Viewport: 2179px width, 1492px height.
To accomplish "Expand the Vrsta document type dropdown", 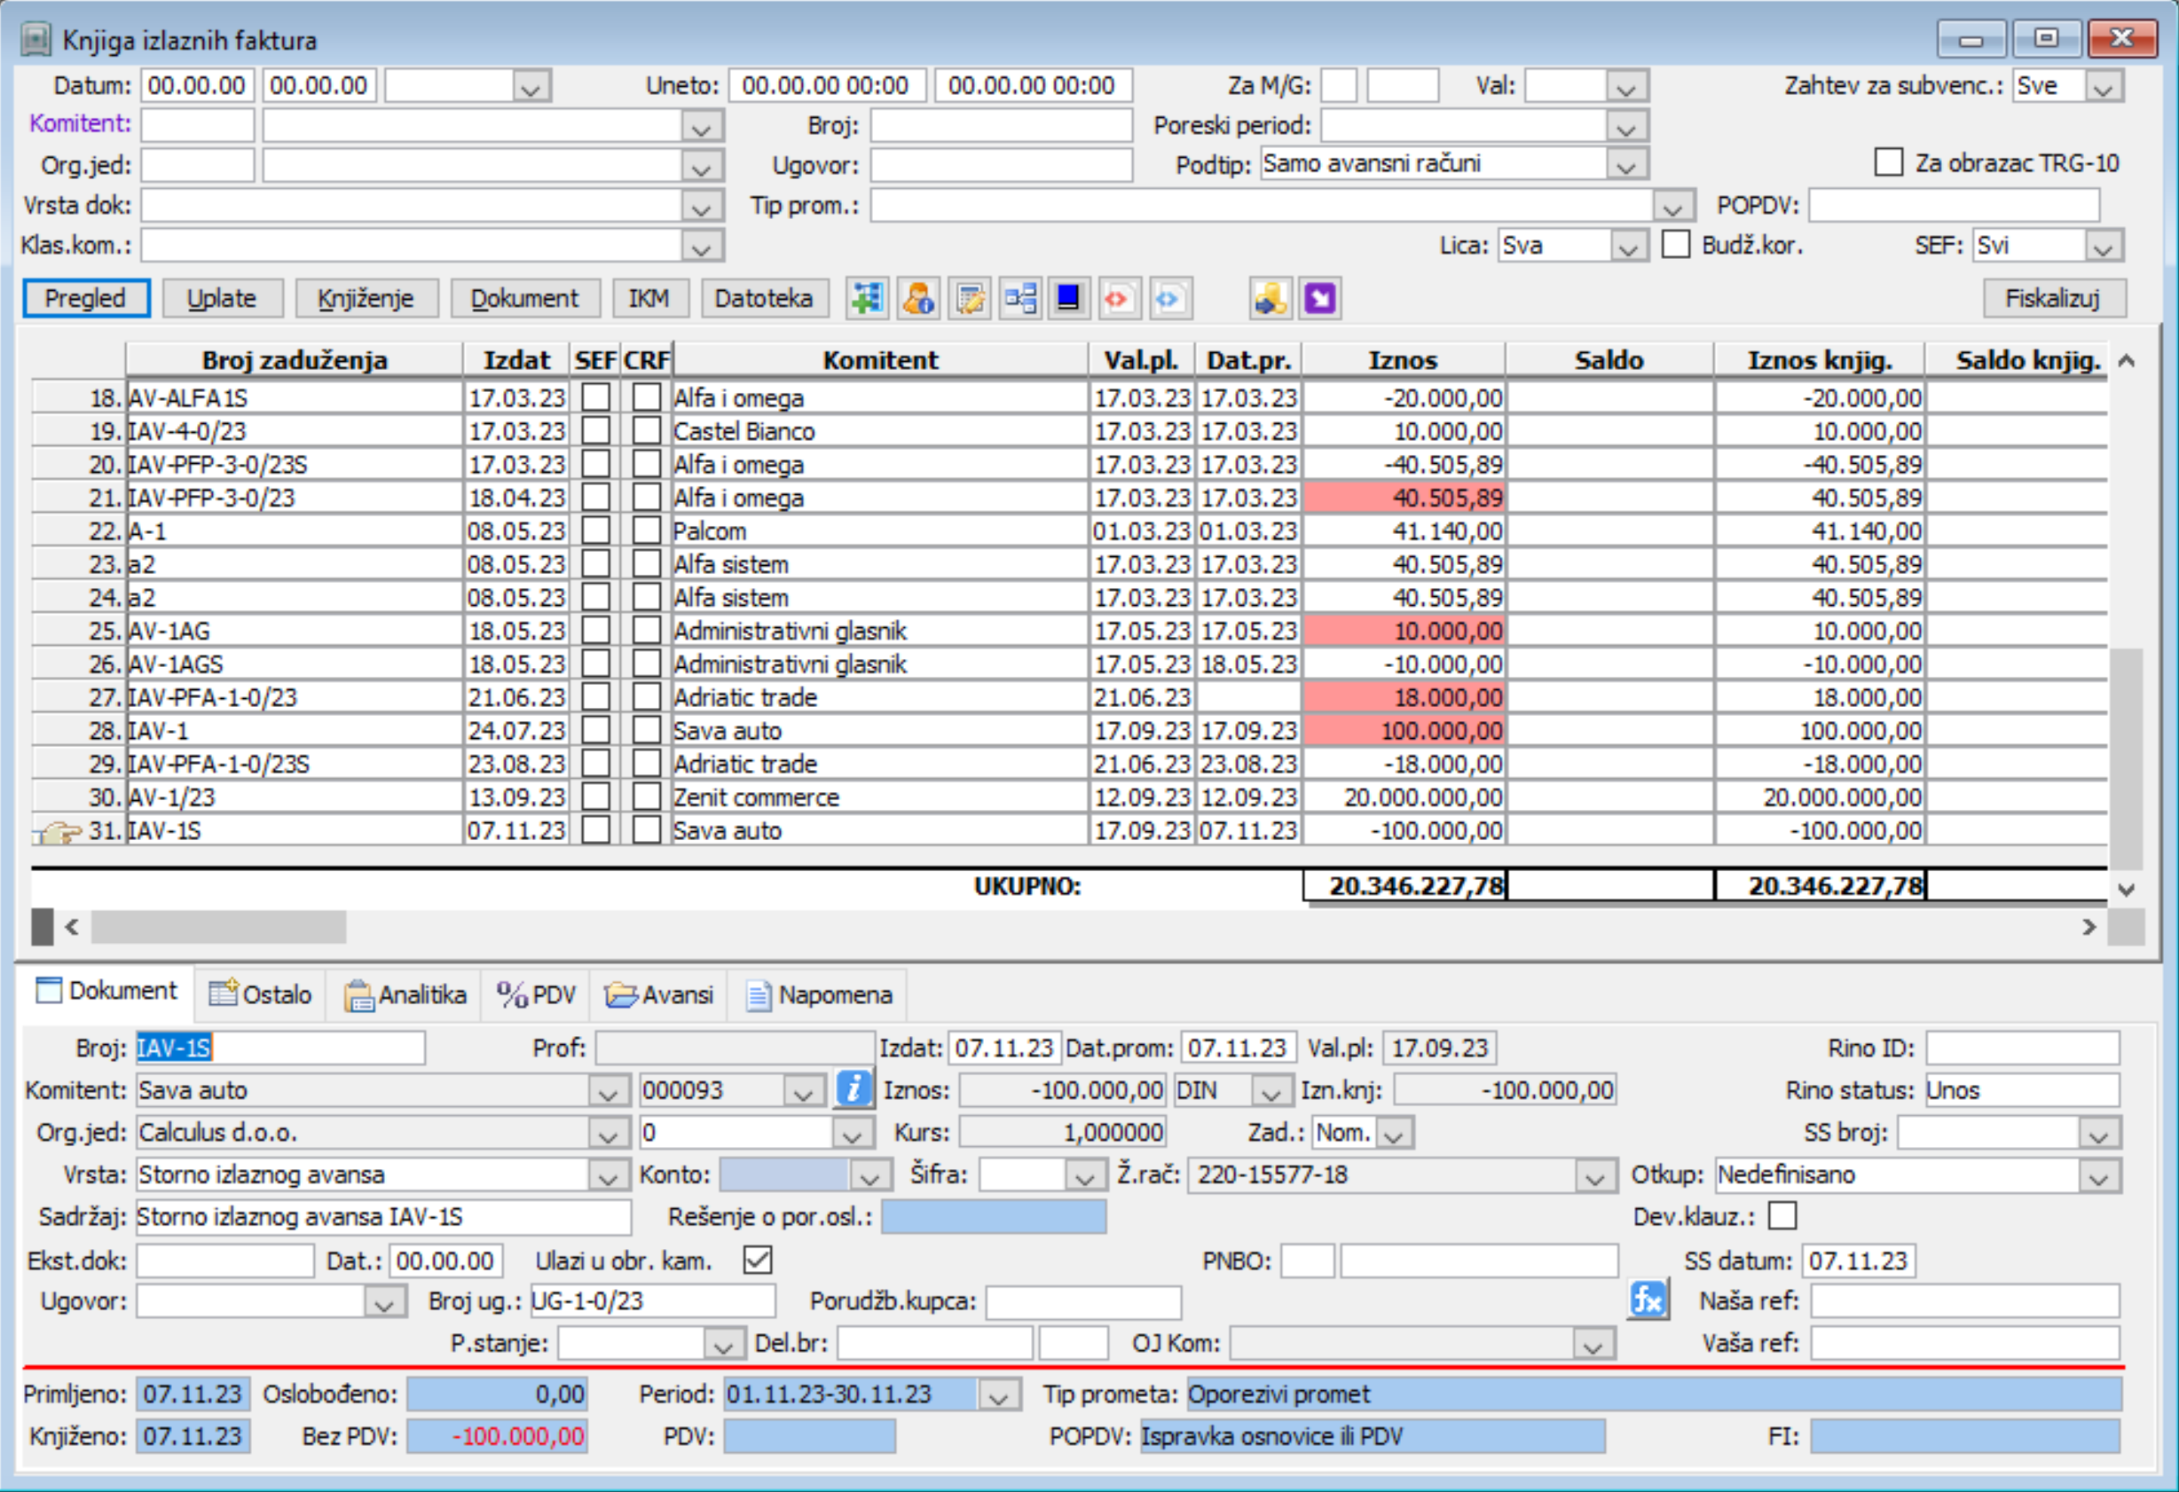I will [609, 1174].
